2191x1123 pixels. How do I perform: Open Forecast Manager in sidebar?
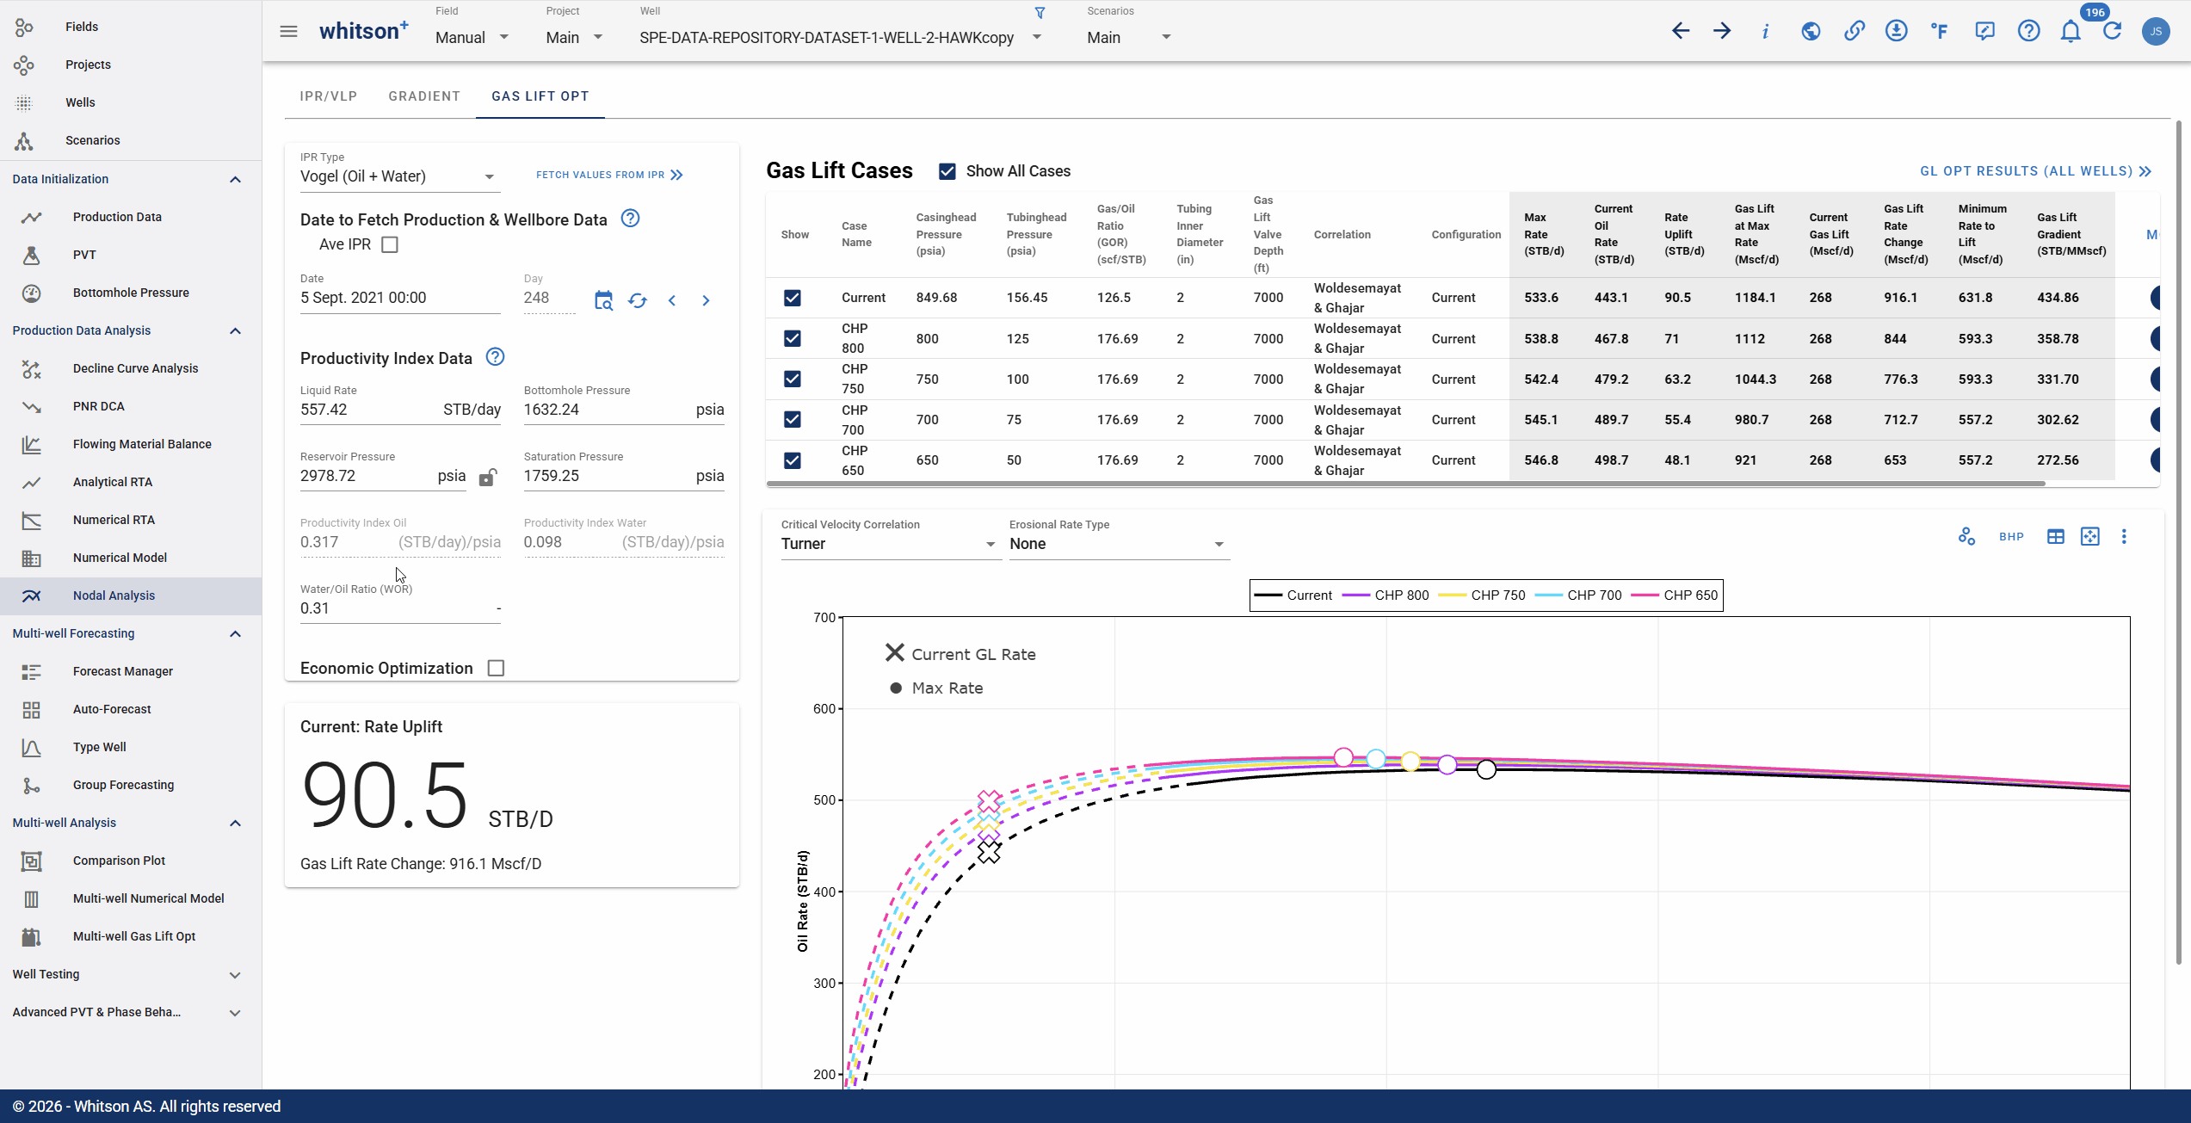(x=123, y=671)
